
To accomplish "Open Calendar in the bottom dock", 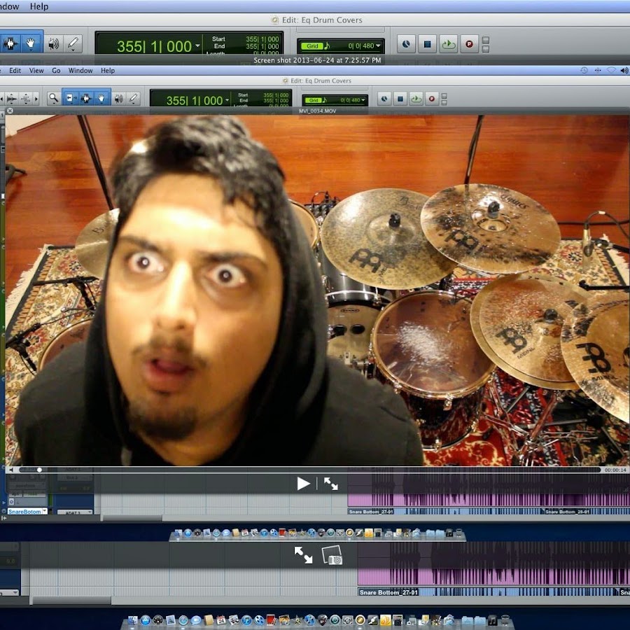I will click(x=221, y=620).
